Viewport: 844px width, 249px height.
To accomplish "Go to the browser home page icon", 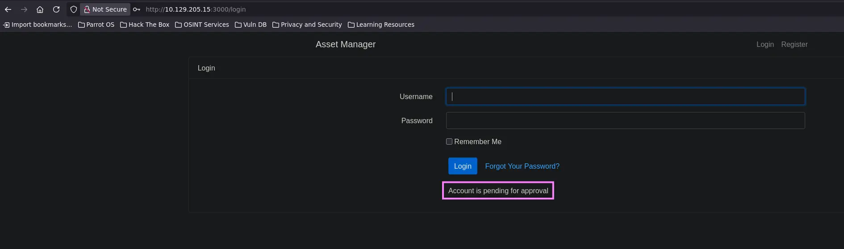I will (40, 9).
